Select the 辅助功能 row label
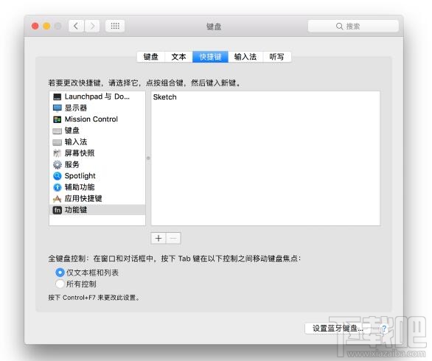 click(x=80, y=187)
